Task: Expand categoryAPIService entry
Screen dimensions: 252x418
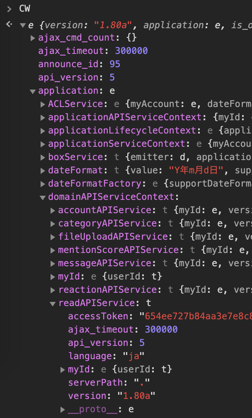Action: point(53,224)
